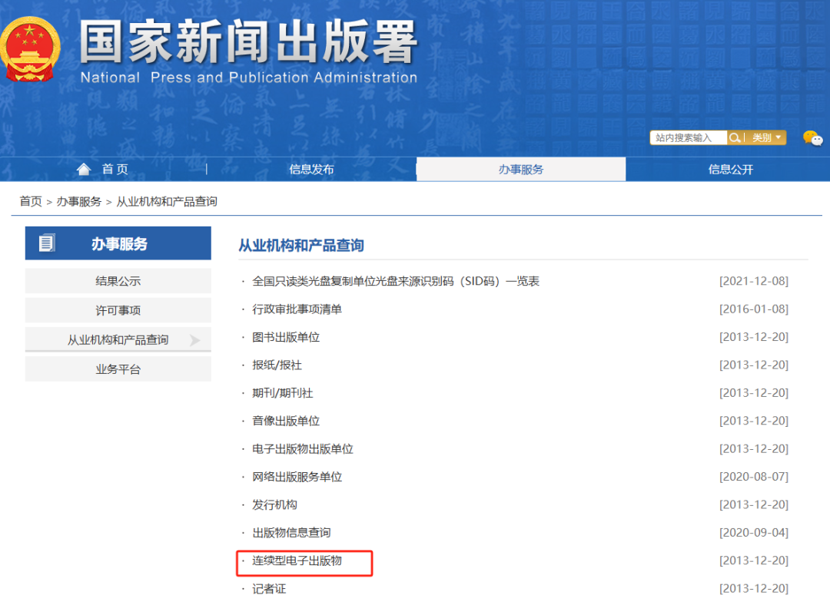
Task: Click the magnifier icon to search
Action: pos(735,137)
